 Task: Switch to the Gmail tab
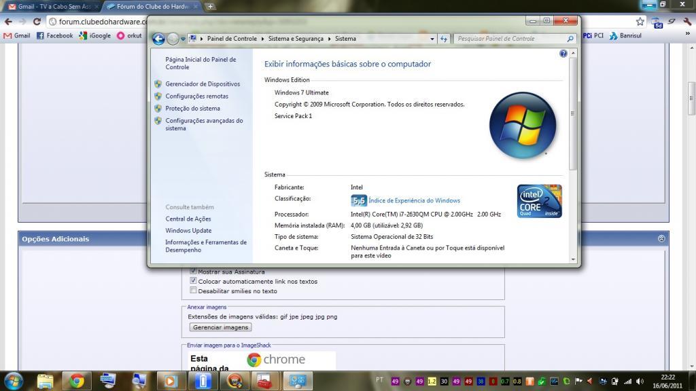point(51,6)
